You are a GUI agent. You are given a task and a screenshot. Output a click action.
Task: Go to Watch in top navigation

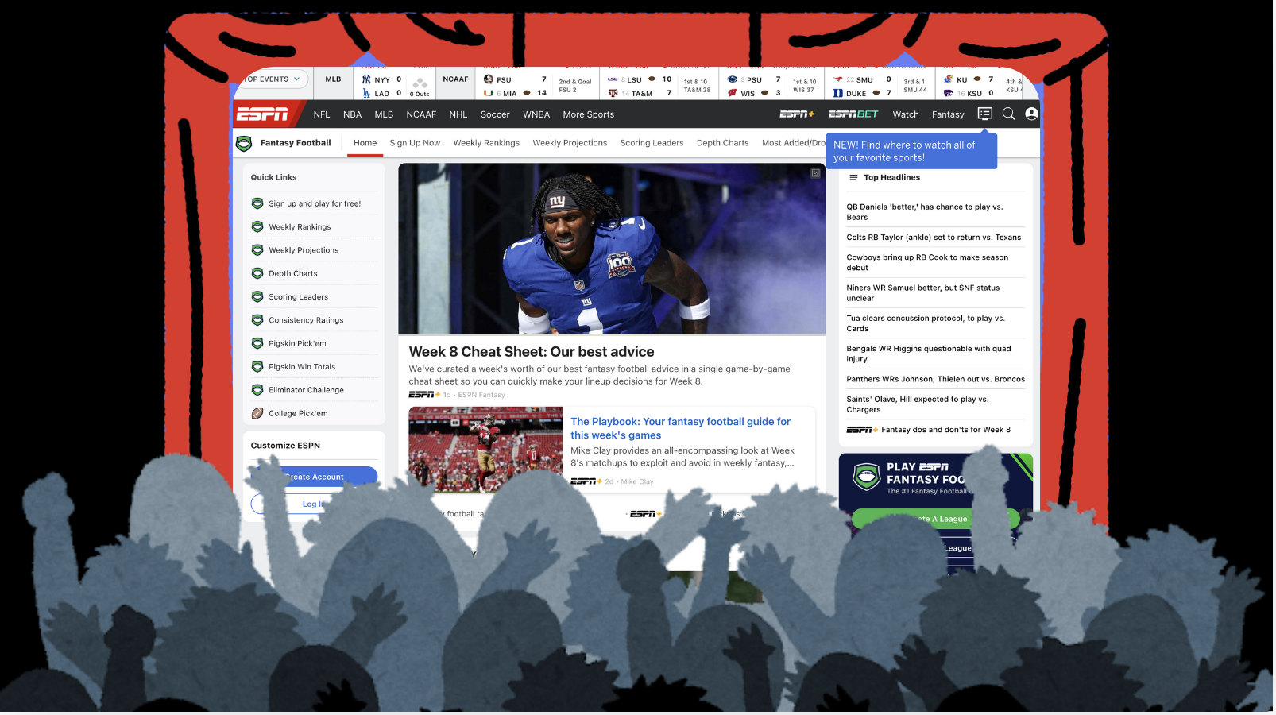[906, 114]
